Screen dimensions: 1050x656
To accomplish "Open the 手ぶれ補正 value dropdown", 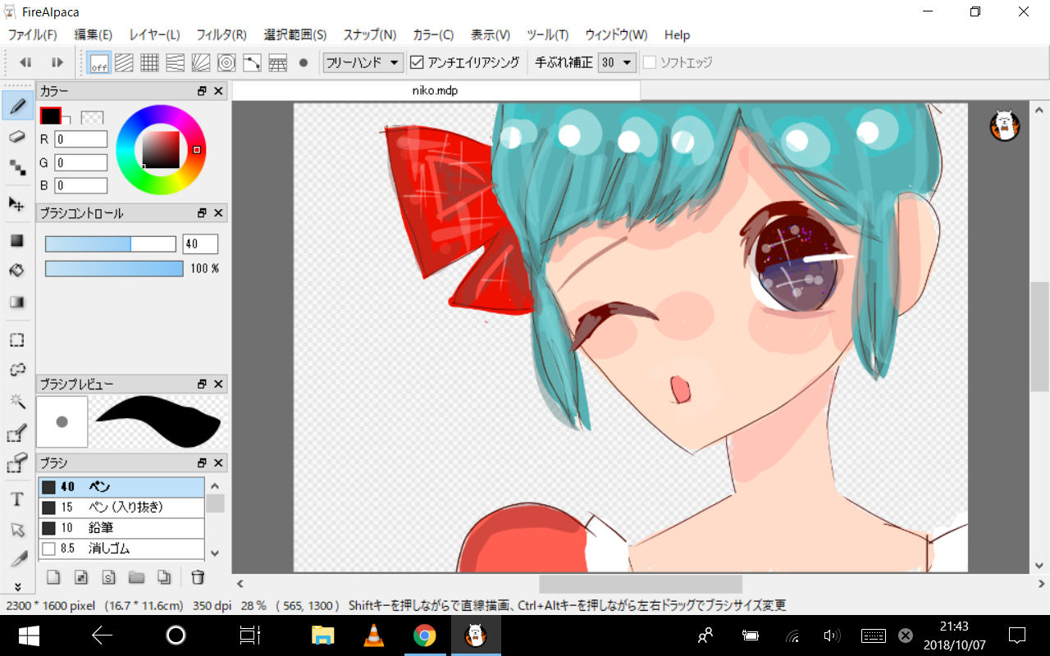I will [617, 62].
